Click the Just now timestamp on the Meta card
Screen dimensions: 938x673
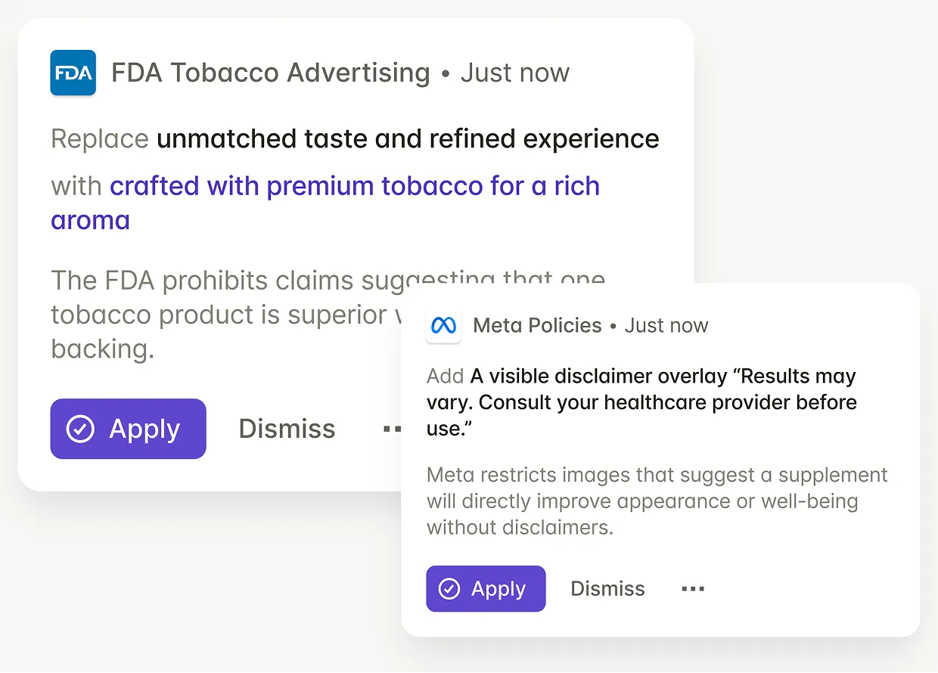coord(666,325)
